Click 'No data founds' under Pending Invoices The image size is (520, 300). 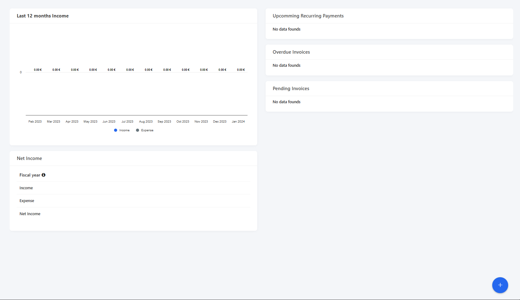286,102
